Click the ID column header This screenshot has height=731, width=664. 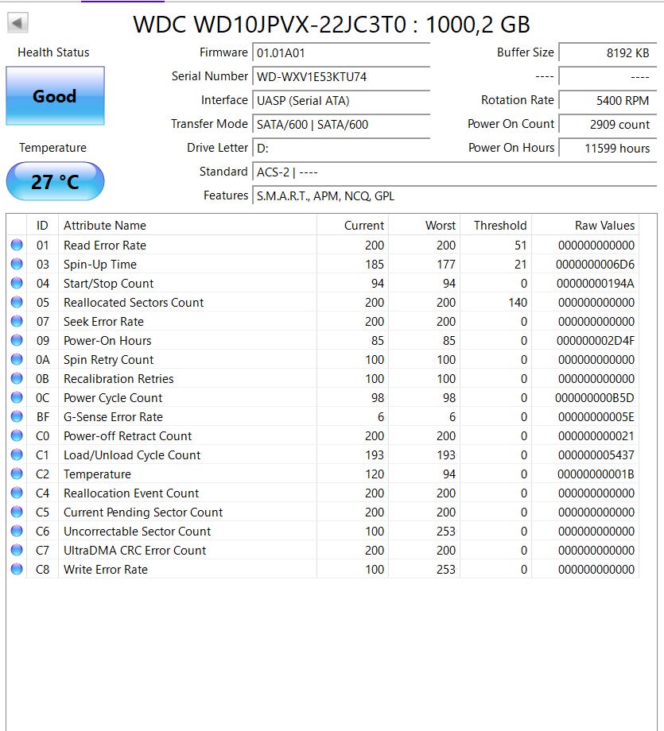[x=42, y=225]
